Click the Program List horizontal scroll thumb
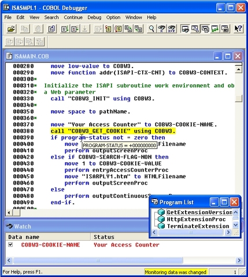Image resolution: width=248 pixels, height=277 pixels. (x=190, y=232)
